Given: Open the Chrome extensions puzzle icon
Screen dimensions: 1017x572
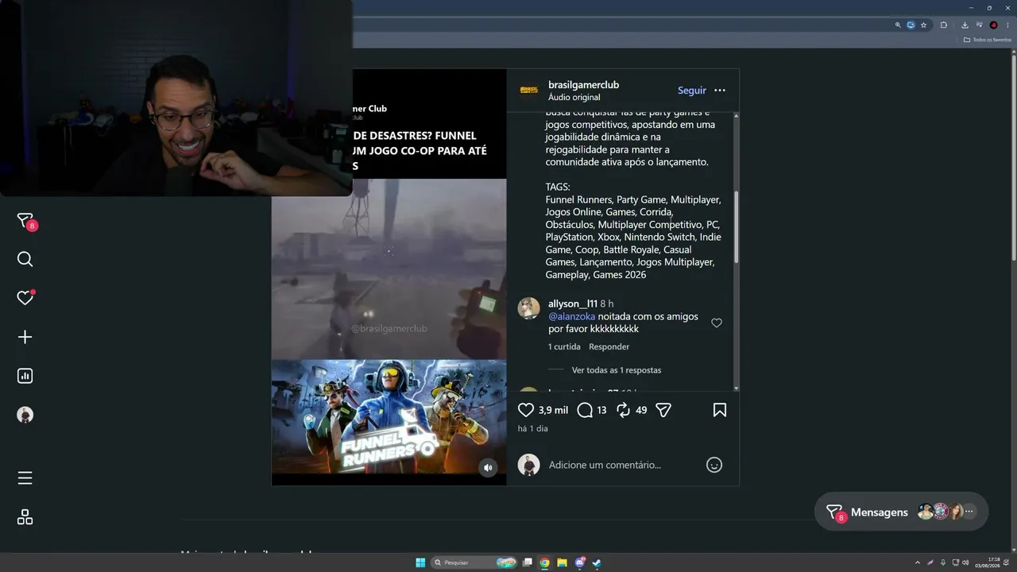Looking at the screenshot, I should point(944,25).
